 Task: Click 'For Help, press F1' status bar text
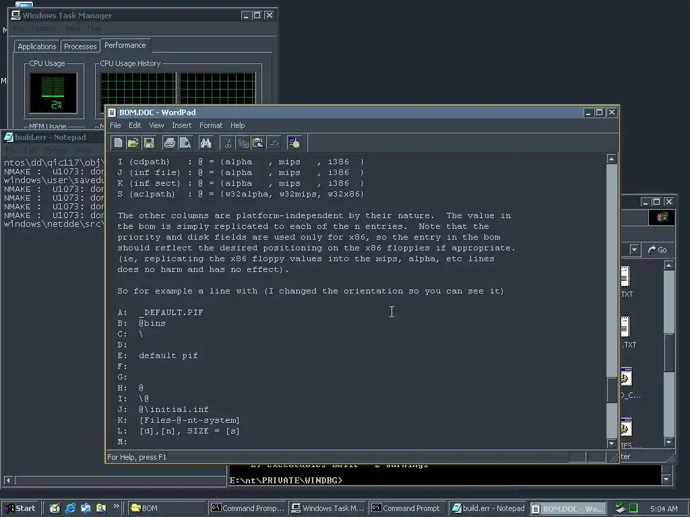click(x=137, y=457)
